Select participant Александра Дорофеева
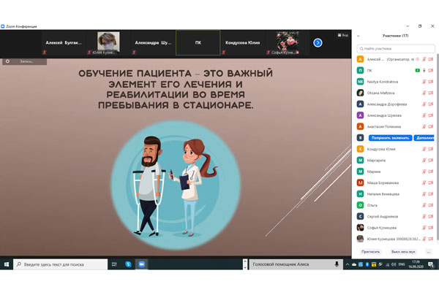The width and height of the screenshot is (439, 292). point(395,104)
